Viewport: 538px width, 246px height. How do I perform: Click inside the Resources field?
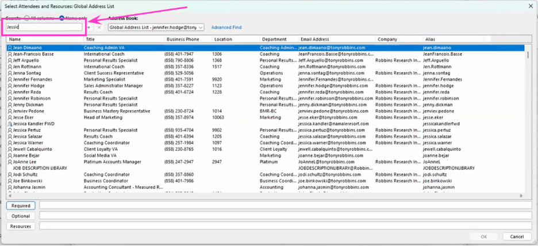(x=286, y=226)
